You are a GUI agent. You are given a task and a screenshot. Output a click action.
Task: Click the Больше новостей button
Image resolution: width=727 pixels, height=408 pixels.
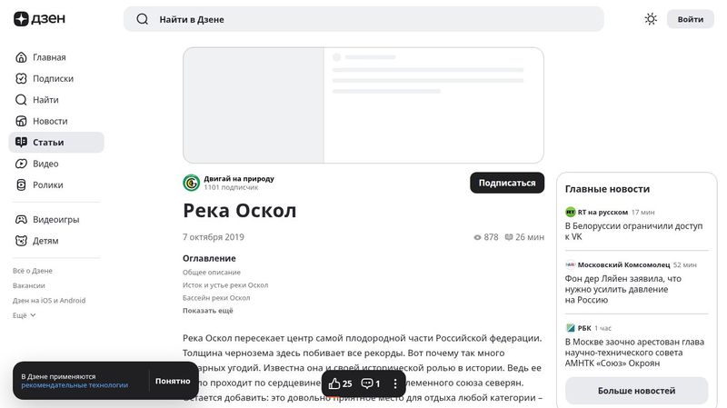coord(636,391)
